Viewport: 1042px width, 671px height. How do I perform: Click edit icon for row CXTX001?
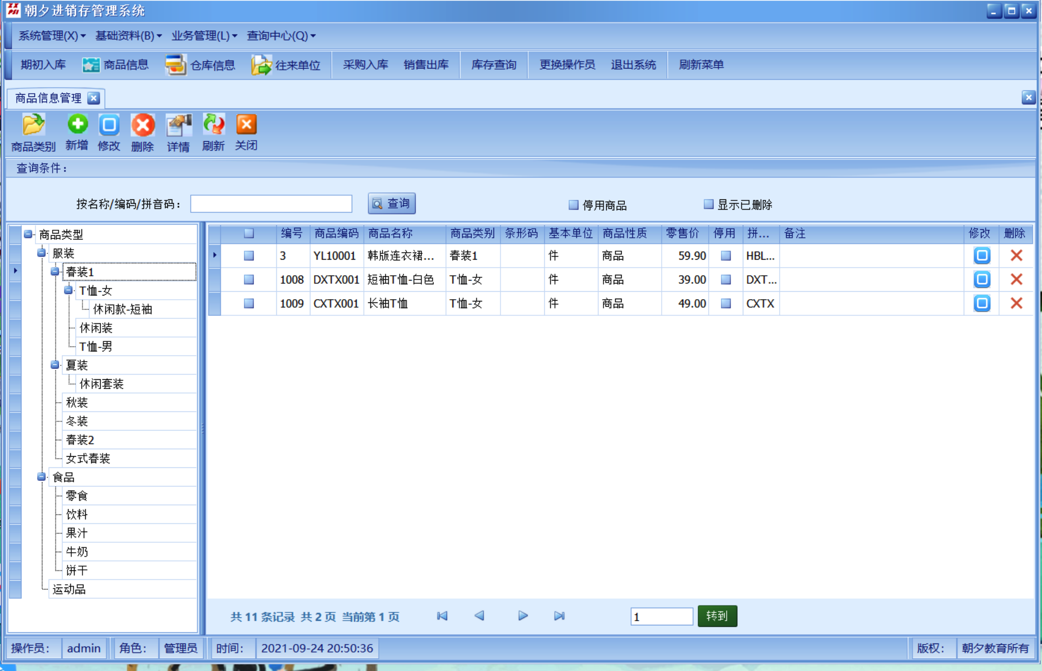(981, 303)
